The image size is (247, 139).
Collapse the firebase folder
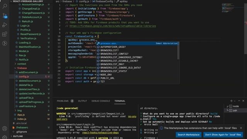tap(22, 68)
